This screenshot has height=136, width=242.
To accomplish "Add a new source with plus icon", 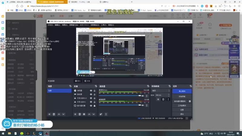I will tap(75, 114).
